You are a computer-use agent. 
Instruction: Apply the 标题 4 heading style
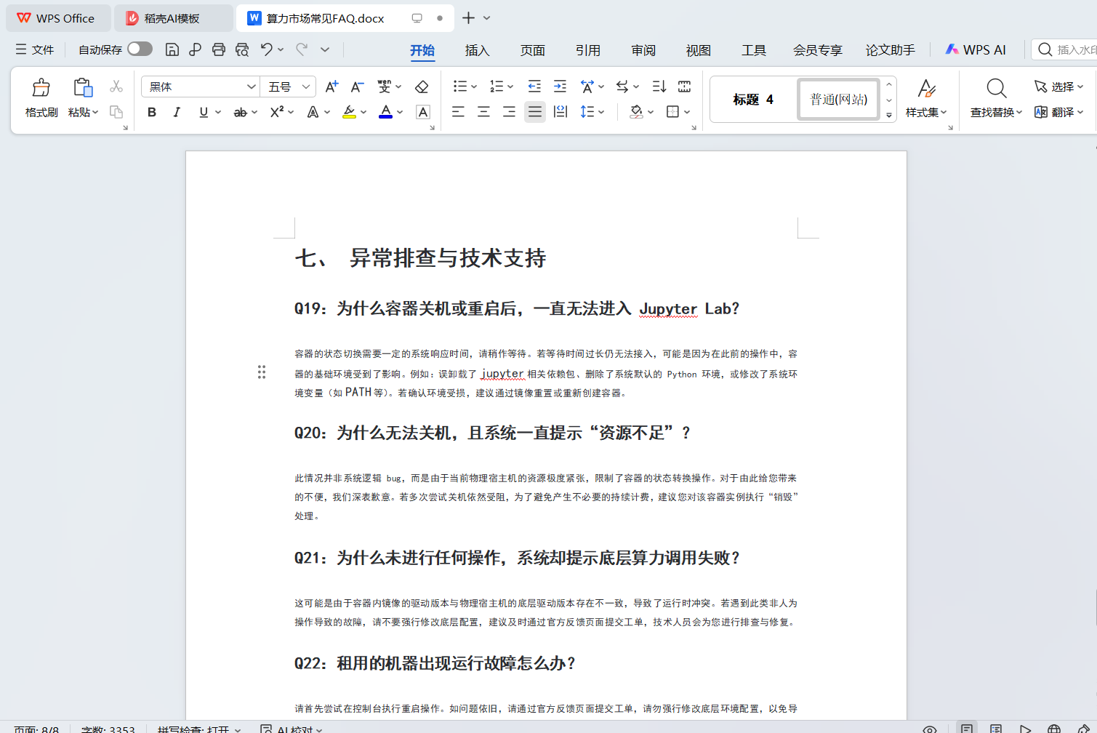[x=753, y=100]
